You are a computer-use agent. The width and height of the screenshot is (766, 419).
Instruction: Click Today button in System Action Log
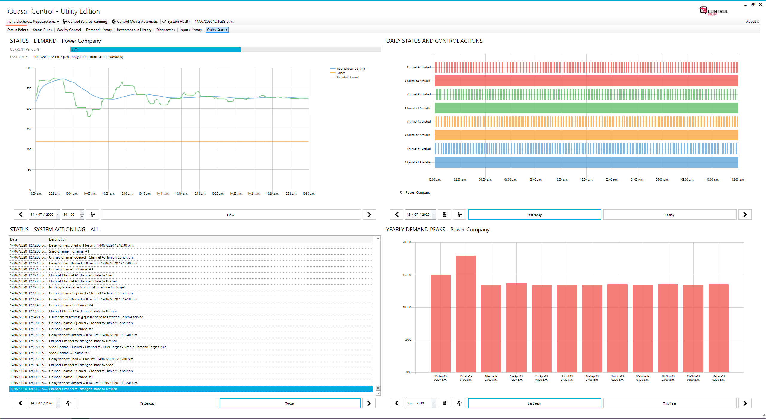290,403
